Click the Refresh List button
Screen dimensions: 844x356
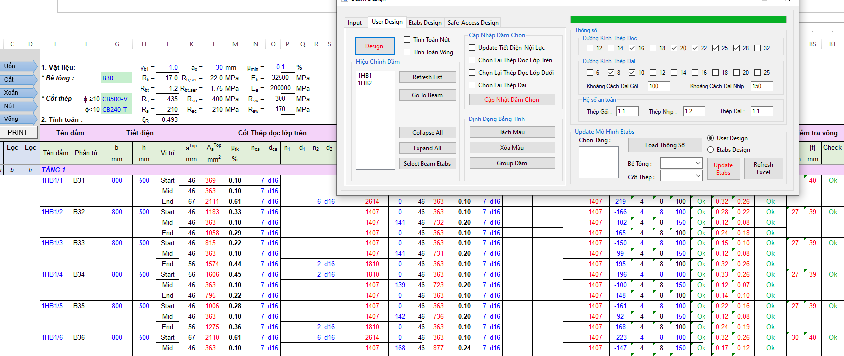tap(427, 77)
